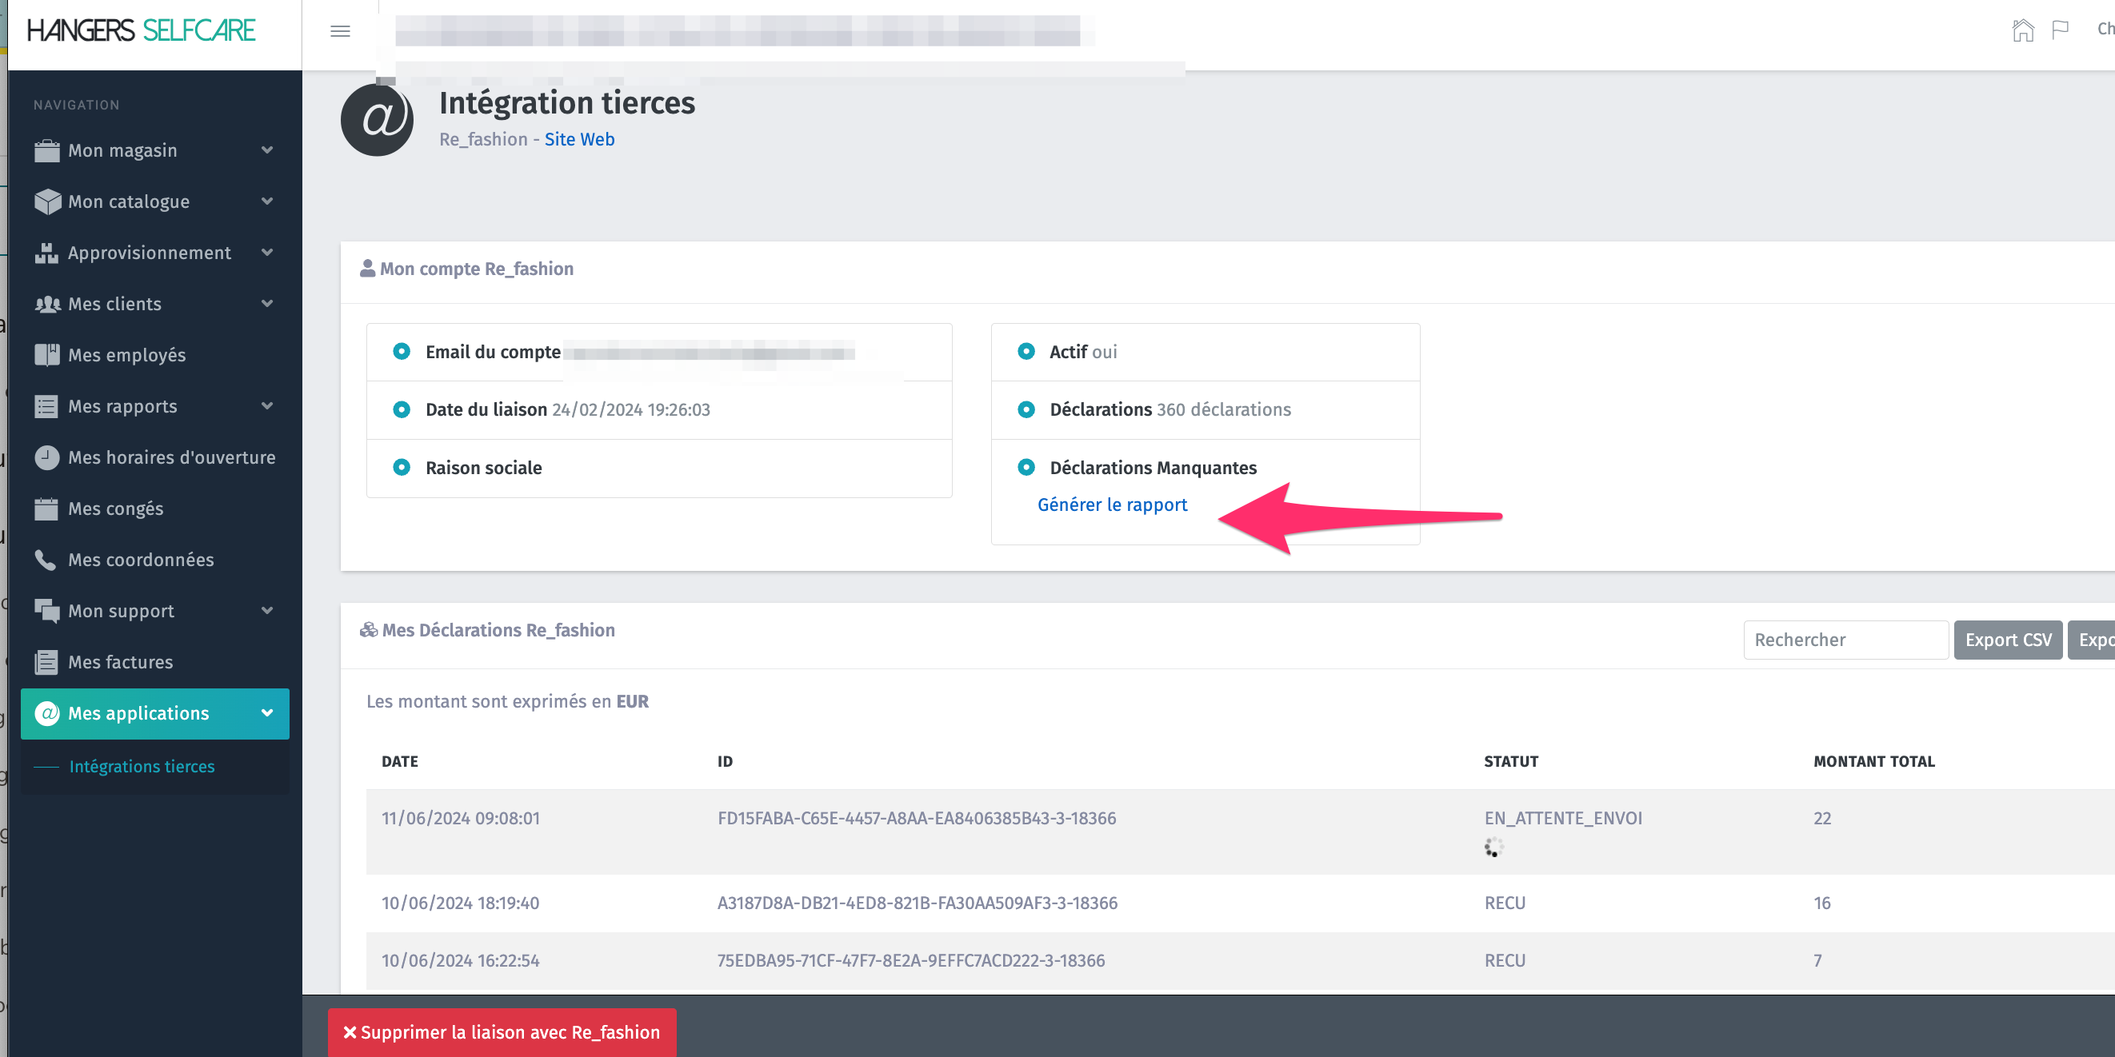The width and height of the screenshot is (2115, 1057).
Task: Click RECU status in 18:19:40 row
Action: [x=1504, y=903]
